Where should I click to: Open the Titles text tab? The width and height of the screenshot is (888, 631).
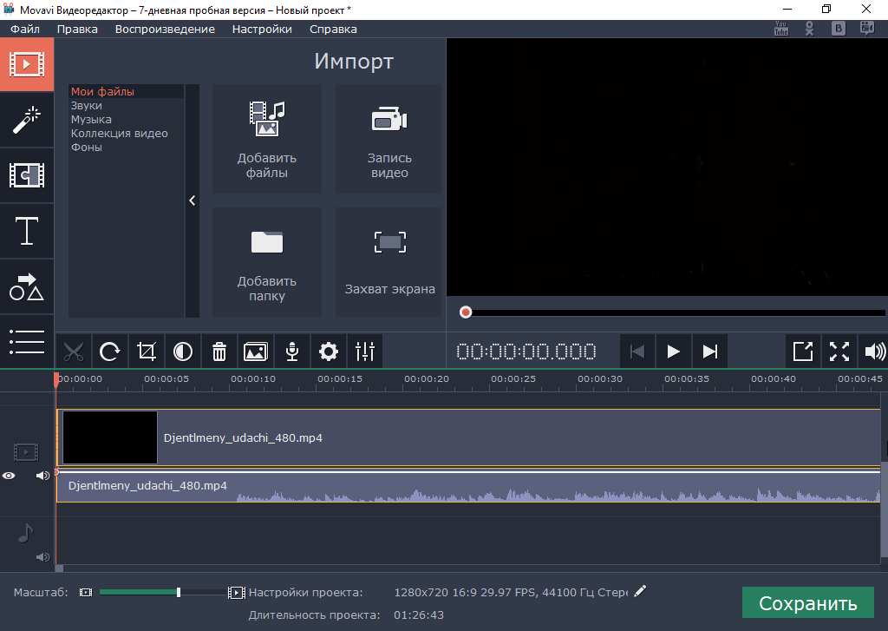tap(27, 231)
